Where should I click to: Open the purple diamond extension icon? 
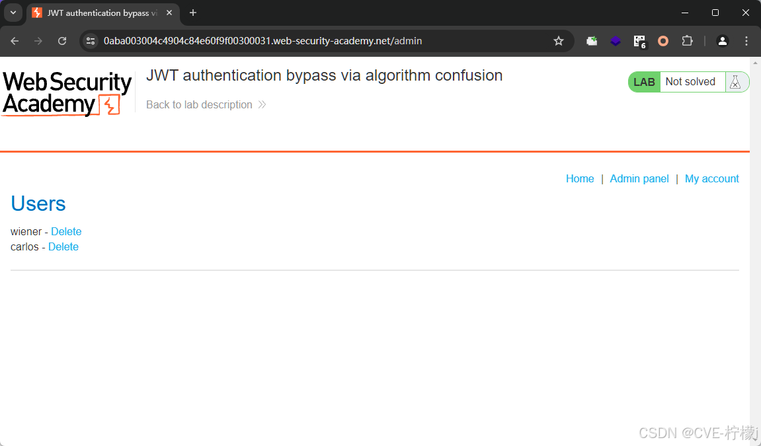[x=616, y=41]
